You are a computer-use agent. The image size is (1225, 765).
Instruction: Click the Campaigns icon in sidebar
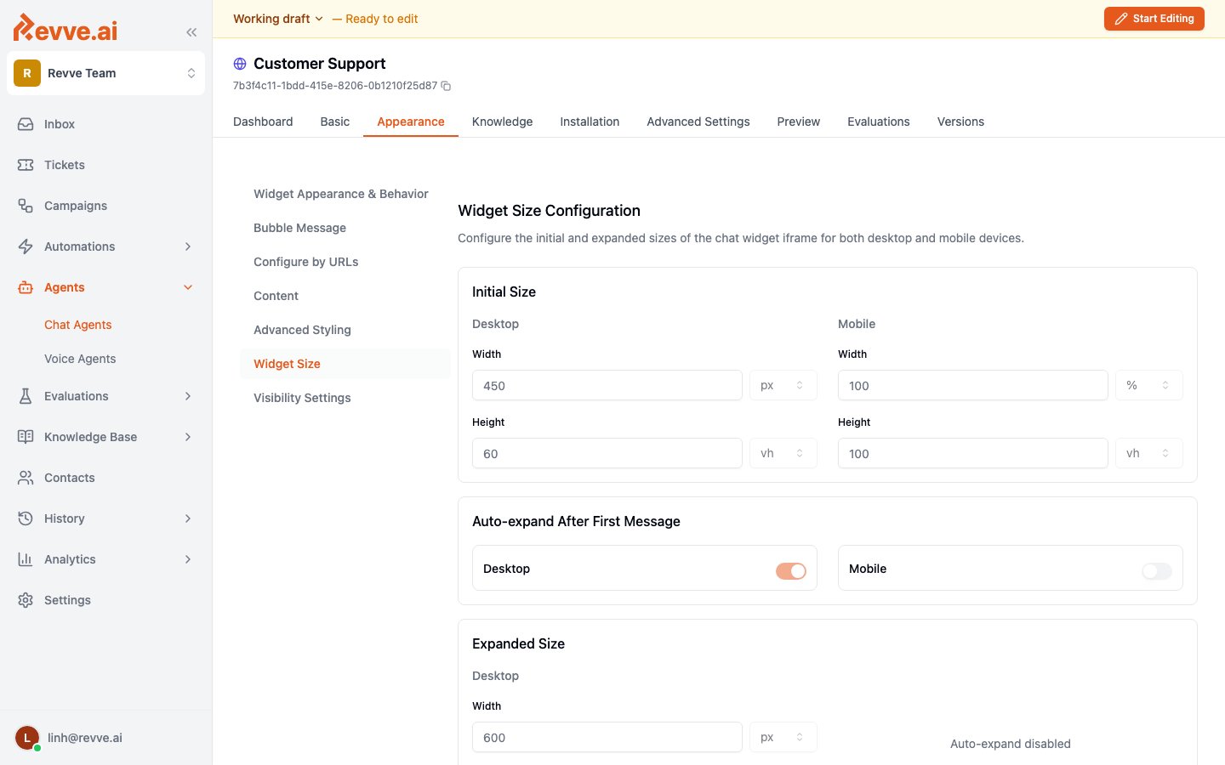tap(26, 206)
